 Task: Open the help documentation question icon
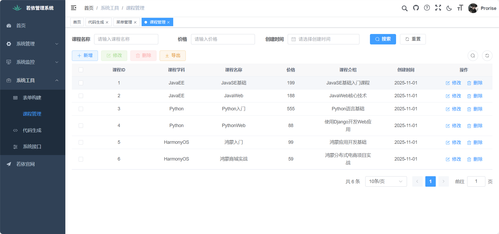coord(427,8)
